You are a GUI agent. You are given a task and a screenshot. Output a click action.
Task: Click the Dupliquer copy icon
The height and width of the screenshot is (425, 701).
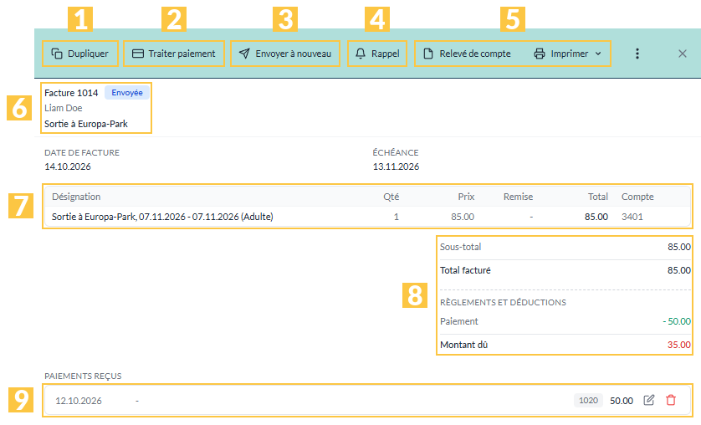[x=57, y=54]
